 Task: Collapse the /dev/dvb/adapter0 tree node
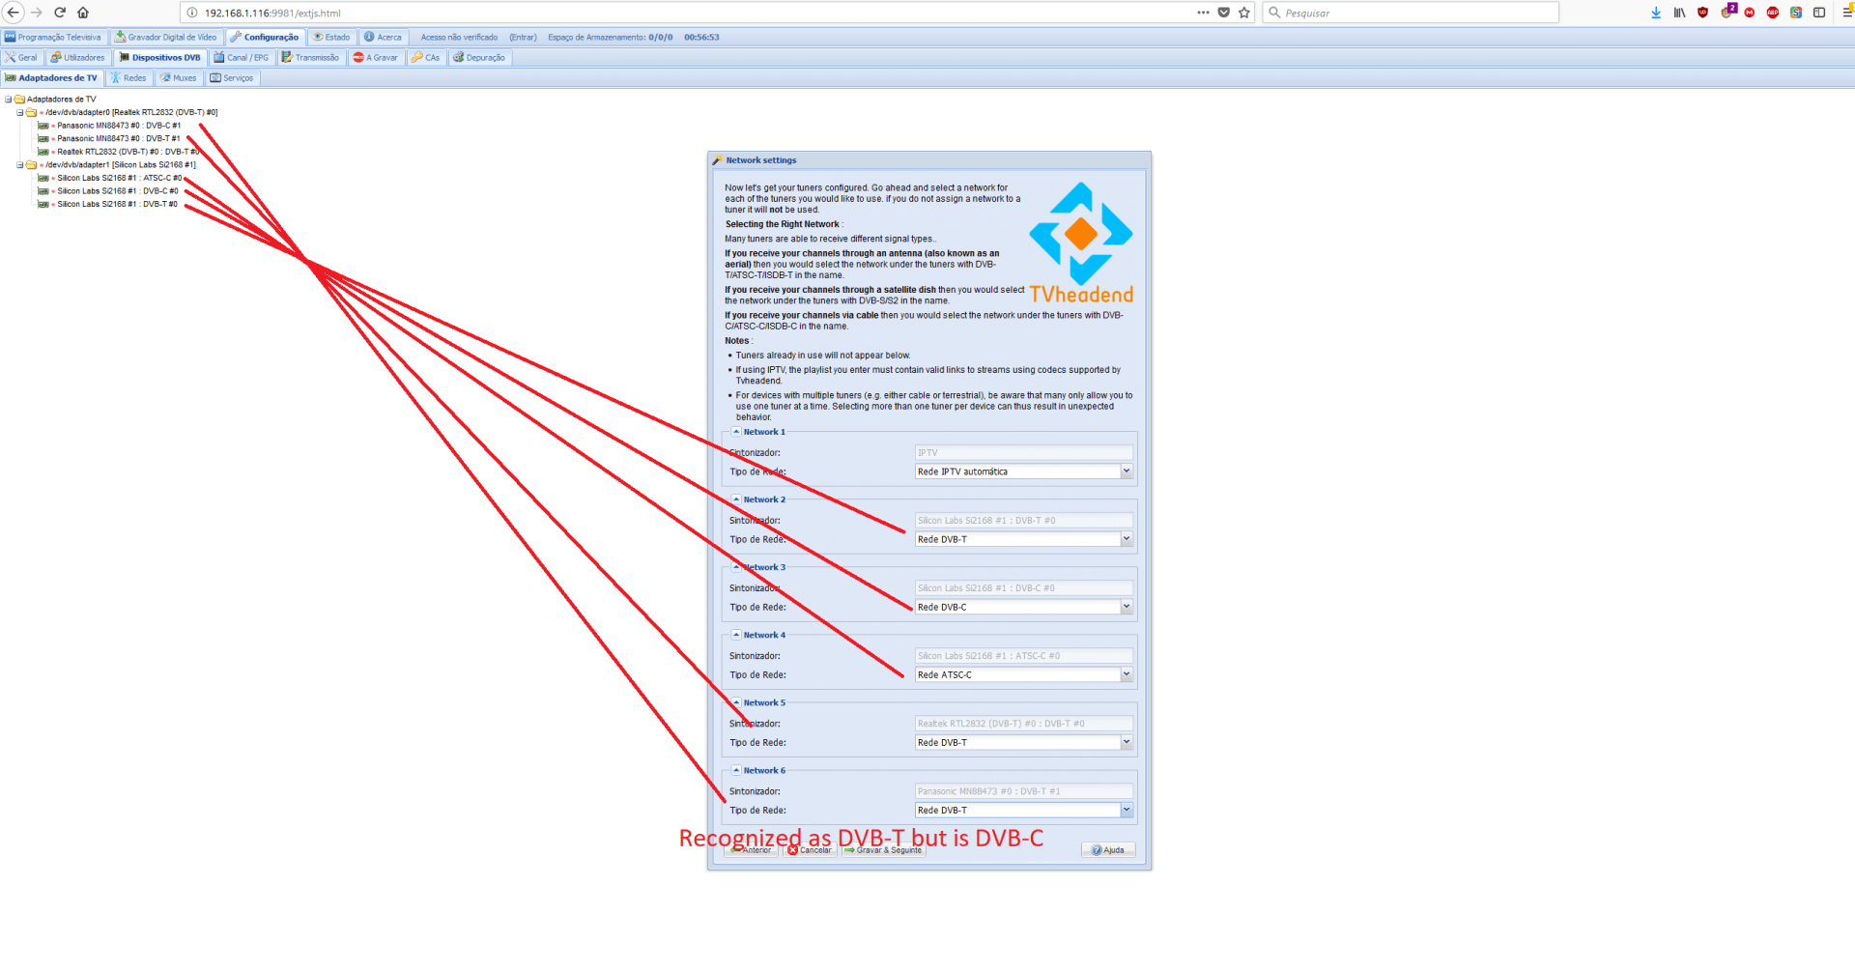pyautogui.click(x=19, y=113)
